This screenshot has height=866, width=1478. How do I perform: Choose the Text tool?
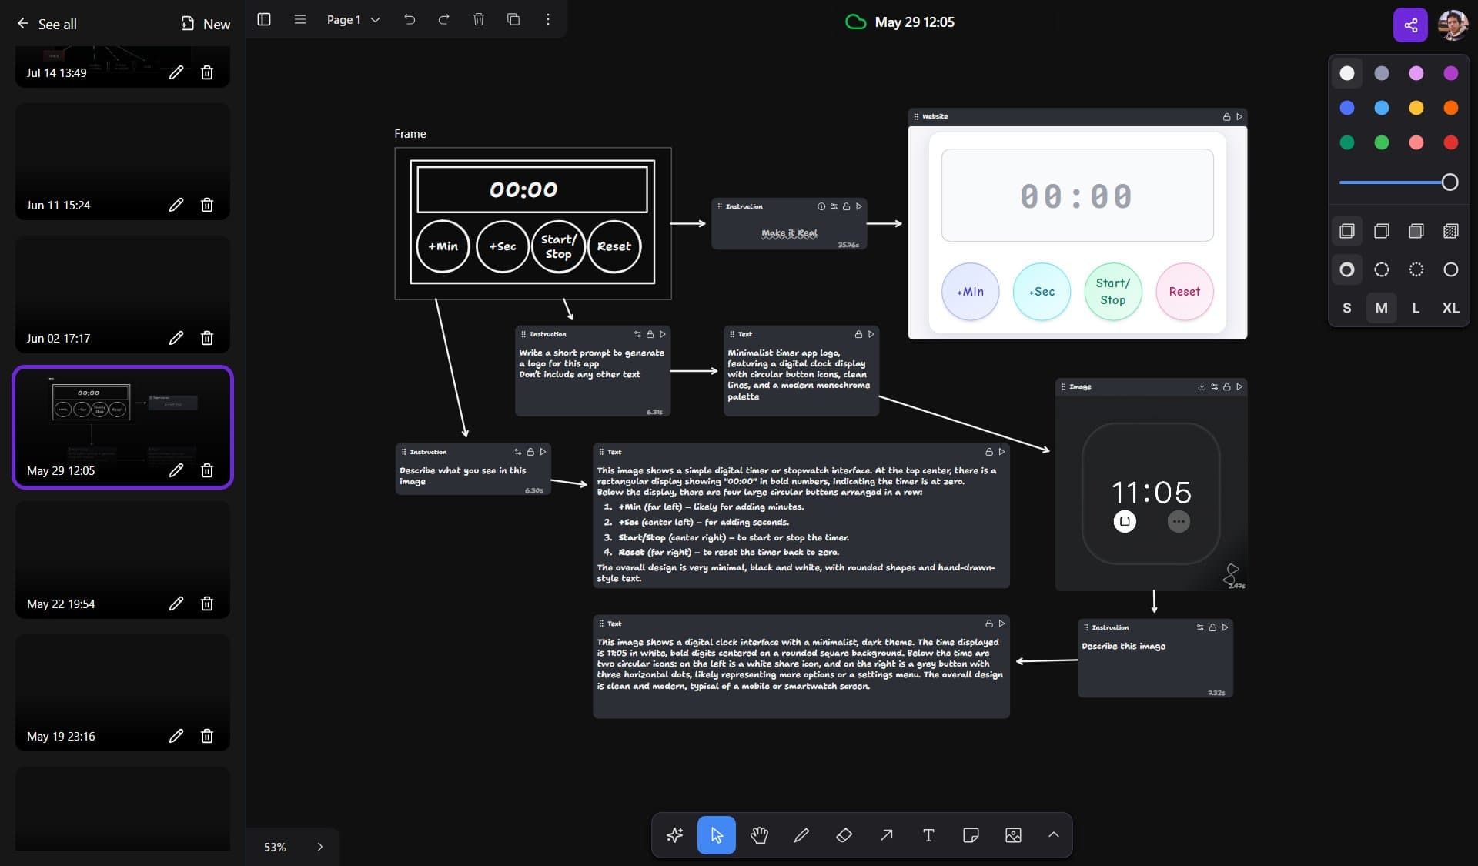(928, 835)
